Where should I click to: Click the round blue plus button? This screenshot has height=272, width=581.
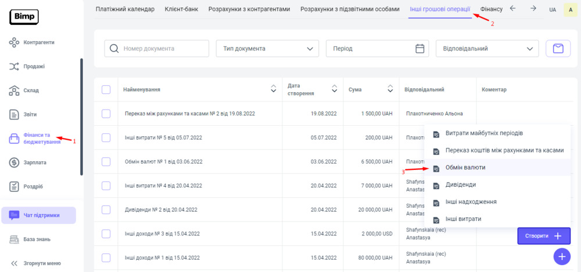561,256
